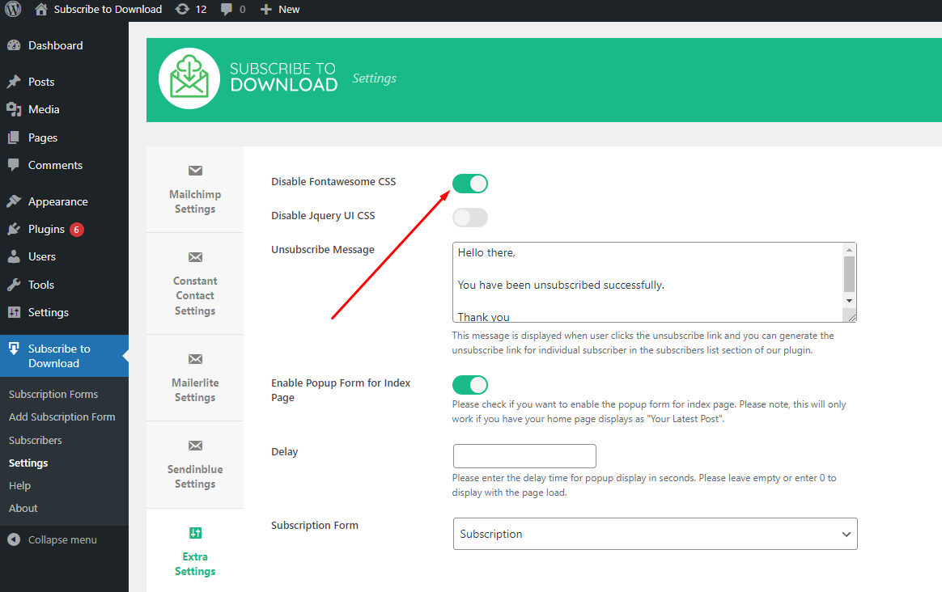The image size is (942, 592).
Task: Click the Pages icon in sidebar
Action: 14,137
